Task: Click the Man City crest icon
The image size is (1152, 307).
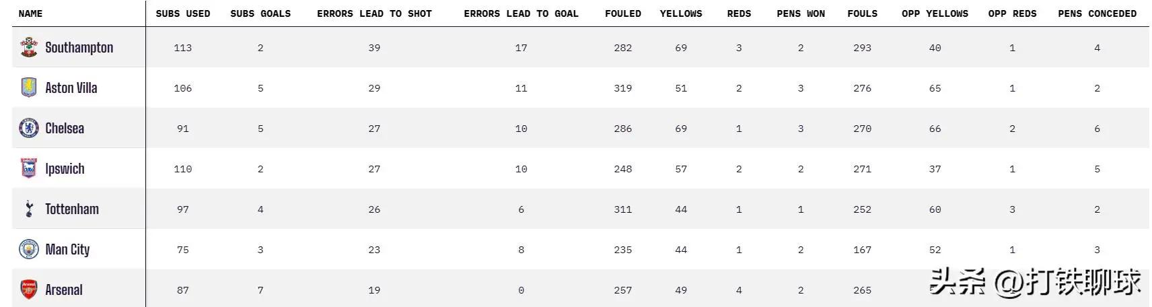Action: [29, 249]
